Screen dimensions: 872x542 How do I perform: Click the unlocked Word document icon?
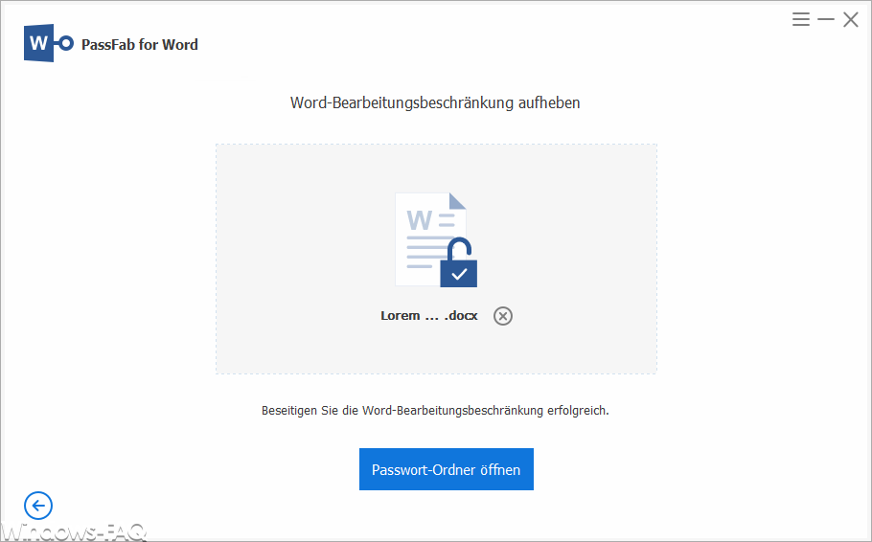436,239
